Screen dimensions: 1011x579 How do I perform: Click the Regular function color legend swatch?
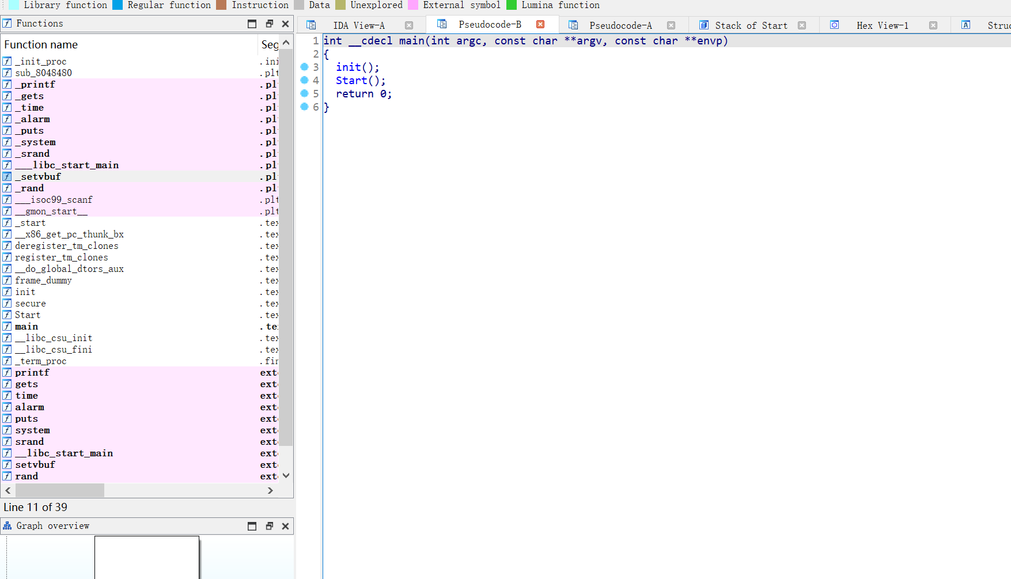(x=118, y=5)
